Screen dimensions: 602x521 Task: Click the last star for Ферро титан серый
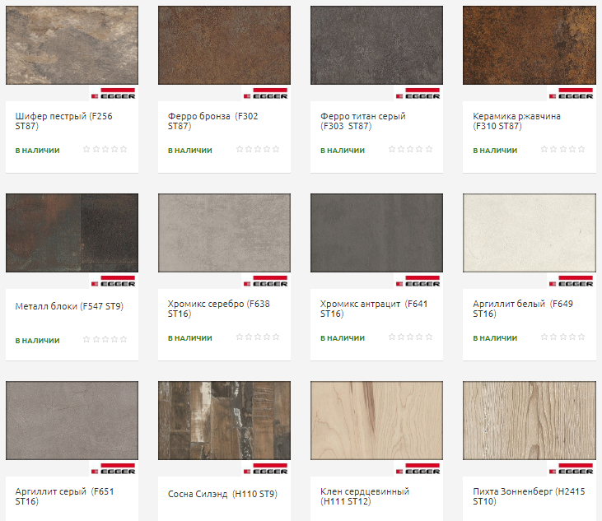pos(431,150)
